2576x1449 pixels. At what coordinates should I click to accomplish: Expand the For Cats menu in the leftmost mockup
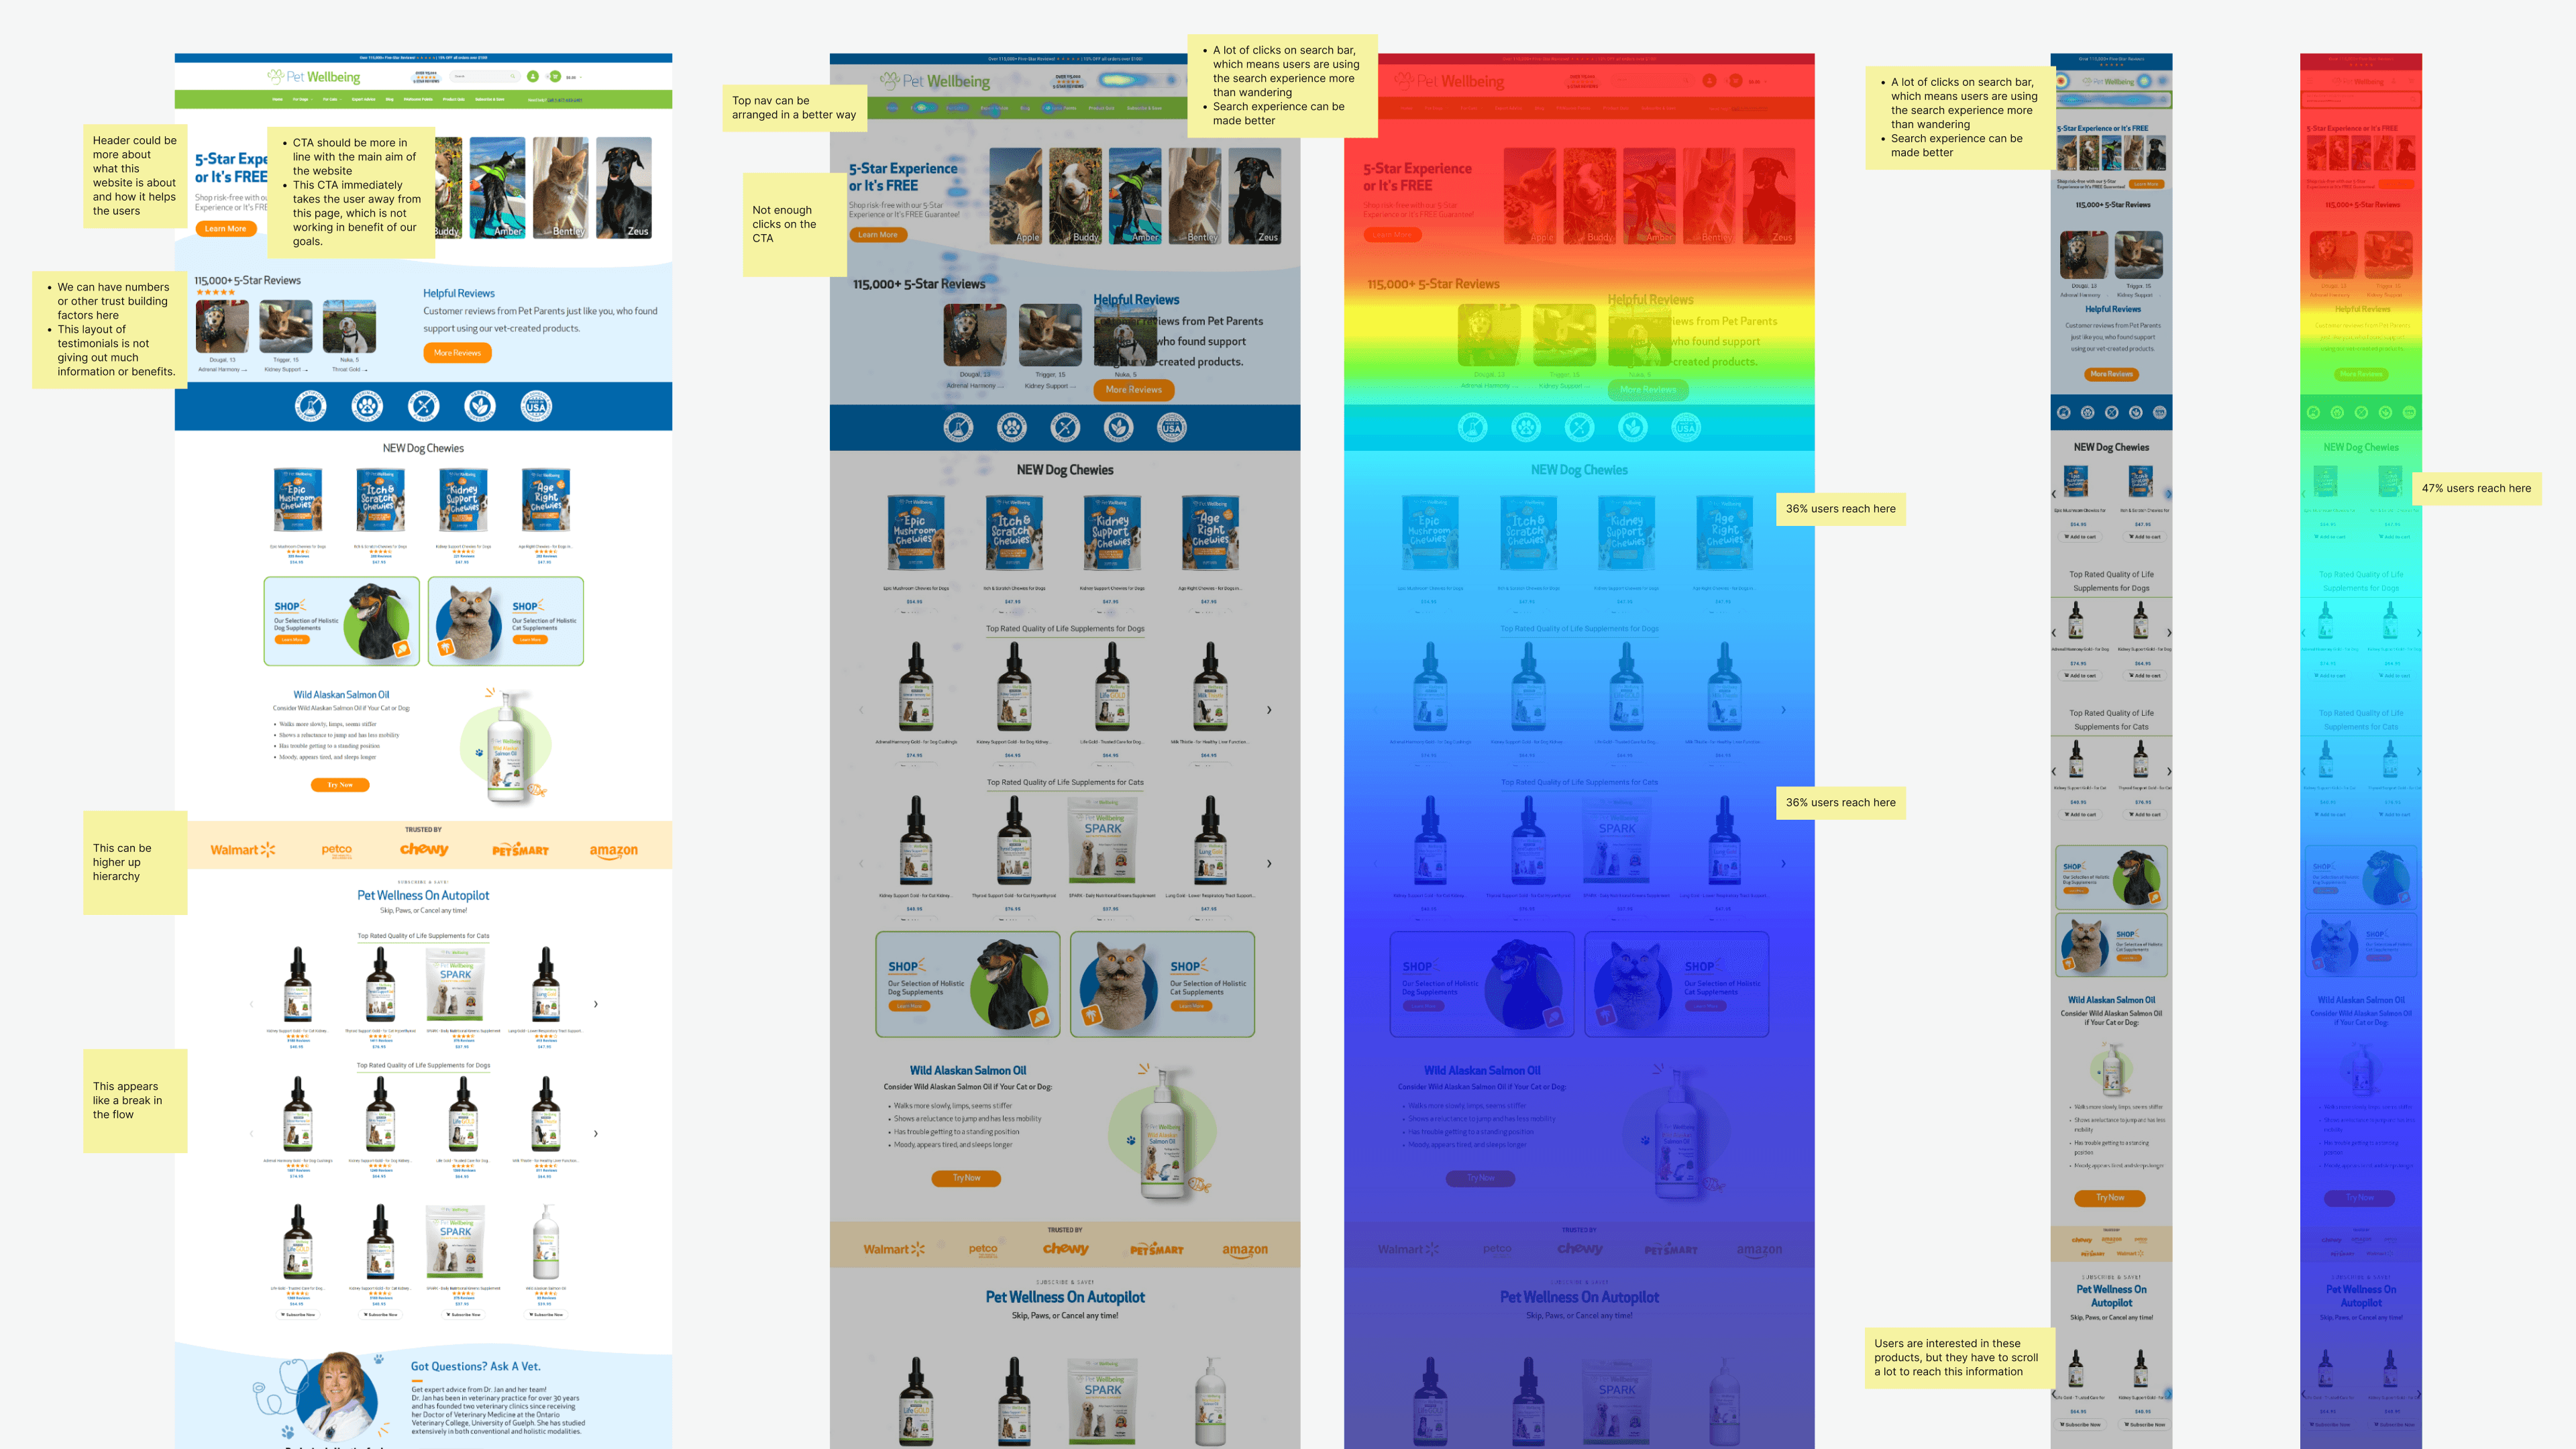click(x=332, y=100)
